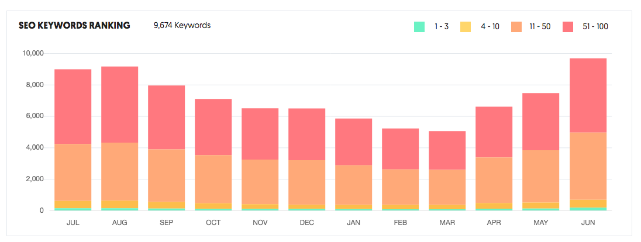Select the FEB bar's orange segment
The width and height of the screenshot is (641, 242).
pos(401,187)
